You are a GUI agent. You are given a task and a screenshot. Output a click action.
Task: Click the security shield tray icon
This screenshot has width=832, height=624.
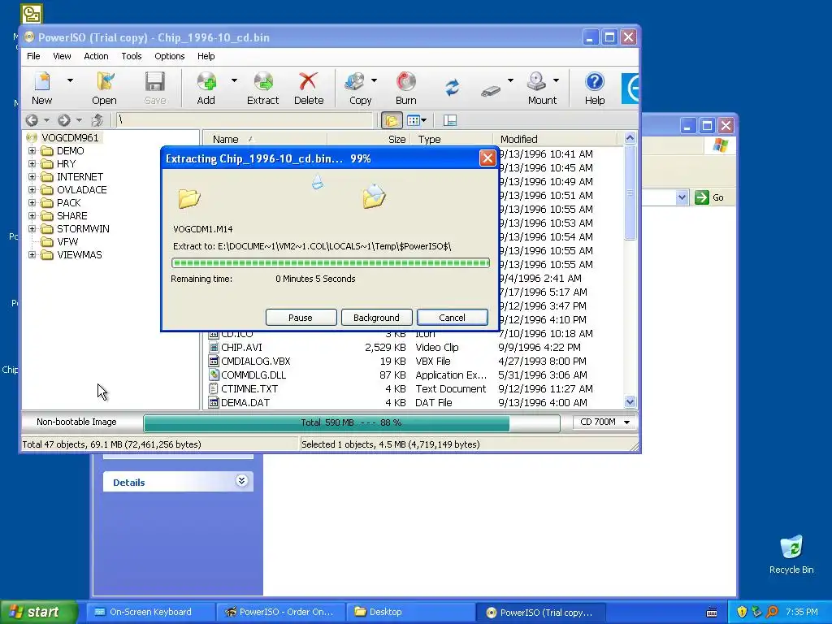(742, 612)
